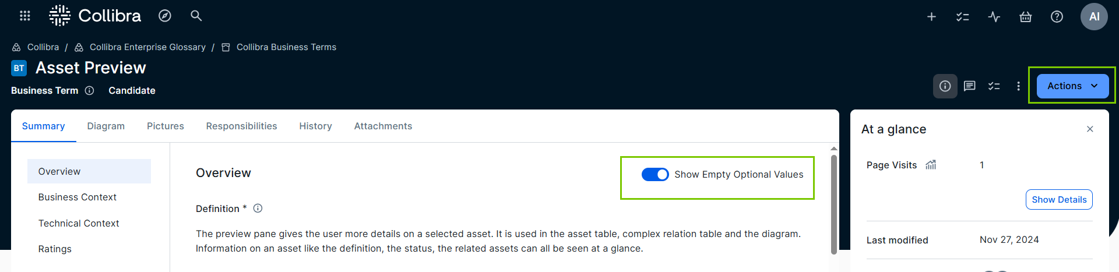The width and height of the screenshot is (1119, 272).
Task: Toggle Show Empty Optional Values switch
Action: pyautogui.click(x=655, y=175)
